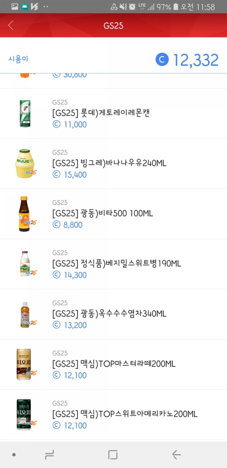Select the TOP Master Latte can image

pos(26,364)
